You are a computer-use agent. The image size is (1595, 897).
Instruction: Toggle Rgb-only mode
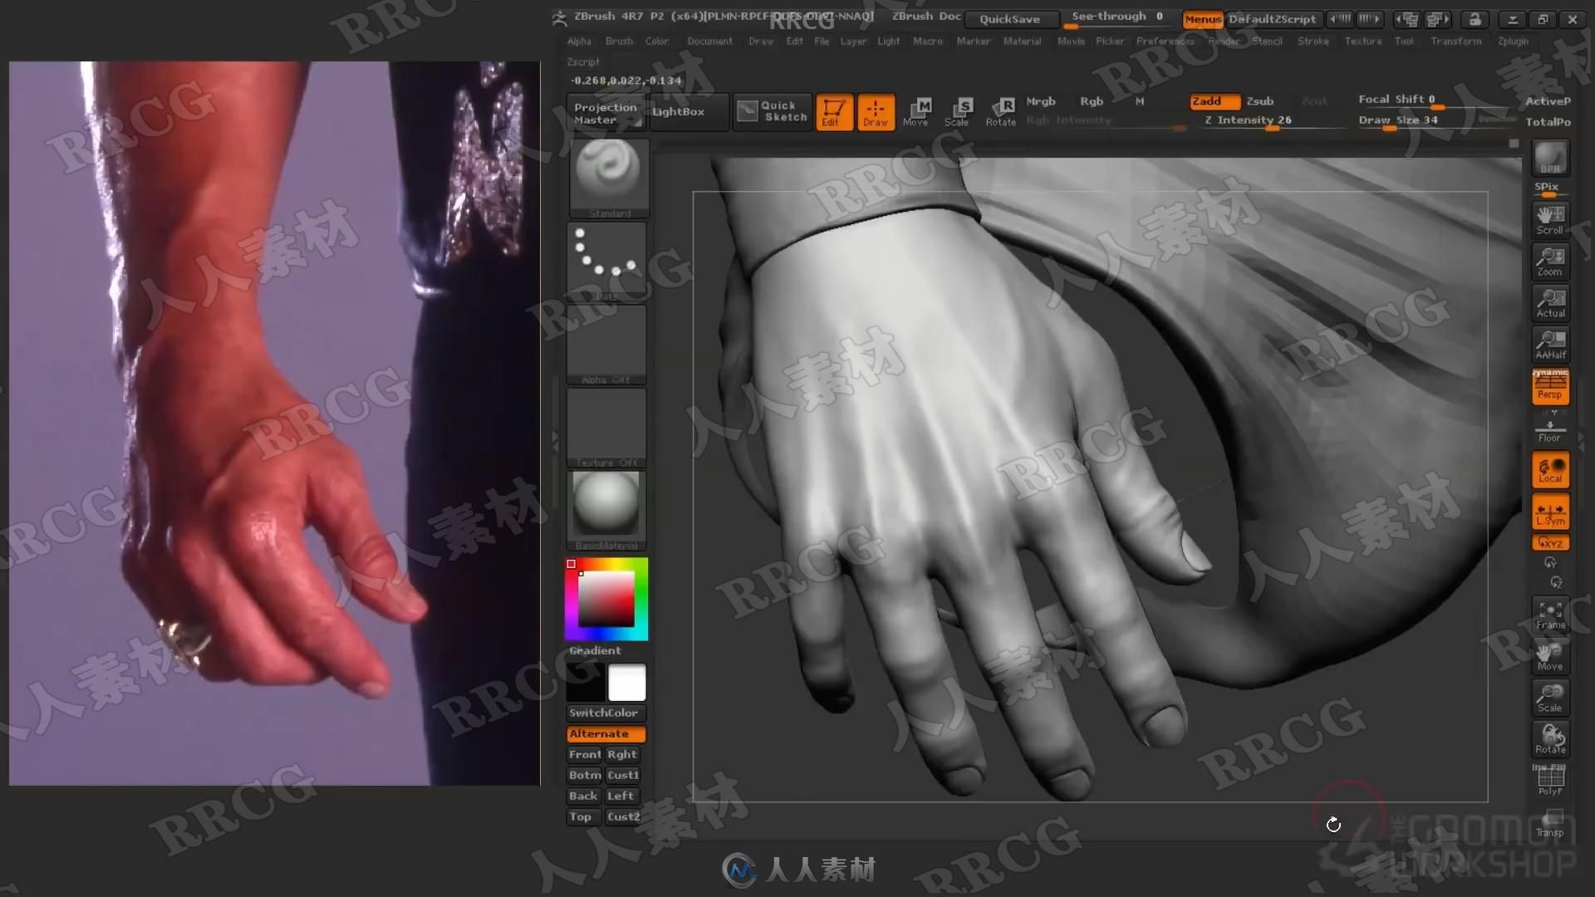[x=1091, y=100]
